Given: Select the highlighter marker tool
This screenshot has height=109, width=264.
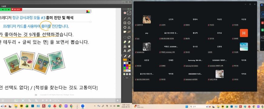Looking at the screenshot, I should pos(129,56).
